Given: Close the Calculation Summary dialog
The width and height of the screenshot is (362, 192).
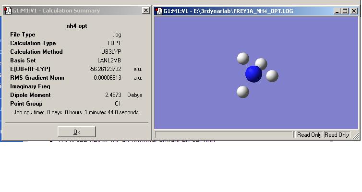Looking at the screenshot, I should pos(145,11).
